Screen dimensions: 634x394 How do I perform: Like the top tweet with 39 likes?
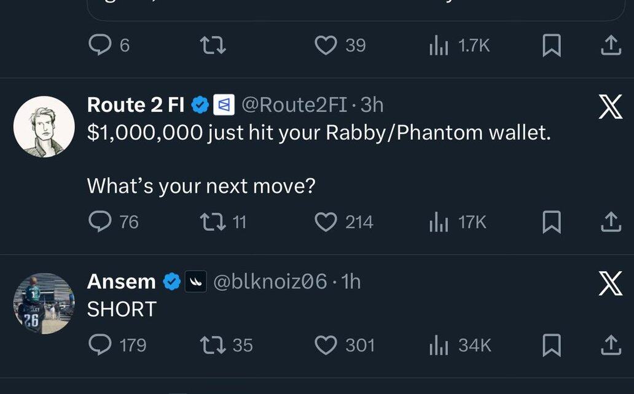[x=326, y=45]
